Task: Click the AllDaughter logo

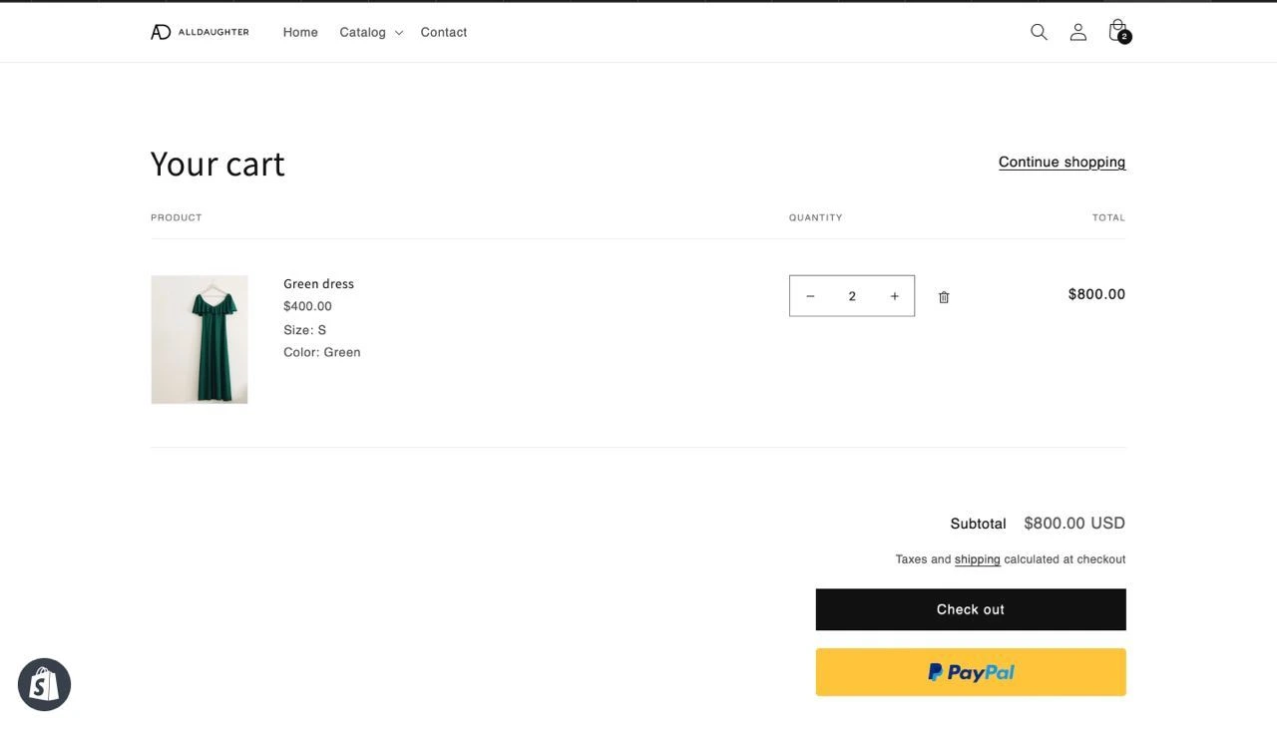Action: 200,32
